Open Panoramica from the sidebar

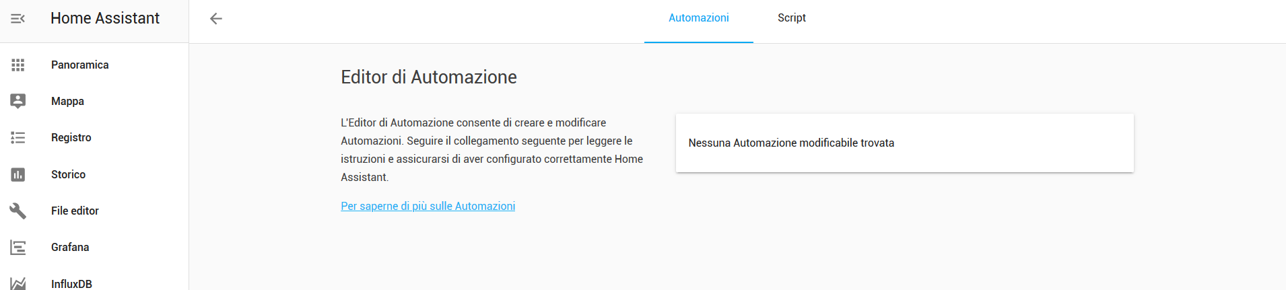pyautogui.click(x=79, y=65)
